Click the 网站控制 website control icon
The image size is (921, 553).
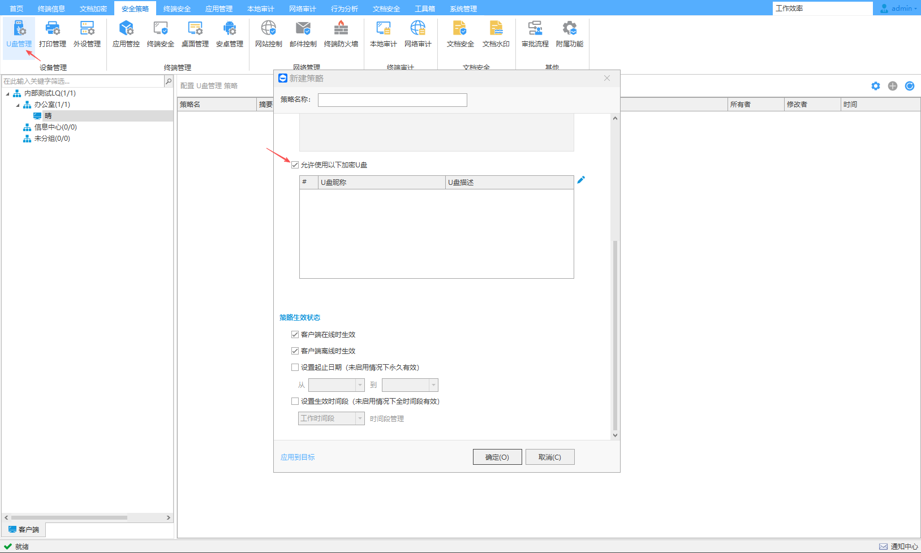pos(268,34)
